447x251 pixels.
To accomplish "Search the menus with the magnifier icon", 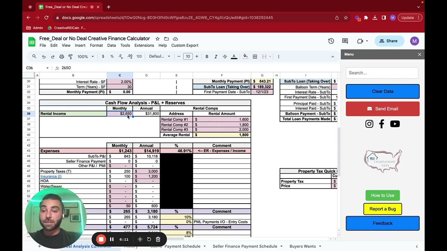I will pyautogui.click(x=34, y=56).
